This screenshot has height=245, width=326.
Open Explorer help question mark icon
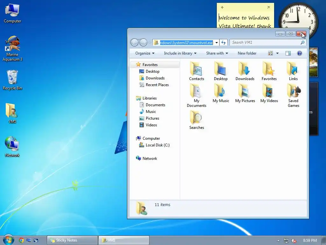click(299, 53)
